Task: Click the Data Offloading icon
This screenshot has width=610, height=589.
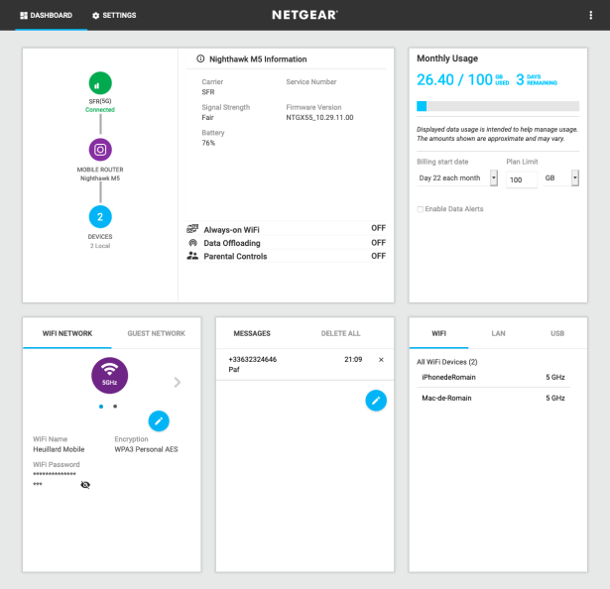Action: pyautogui.click(x=192, y=243)
